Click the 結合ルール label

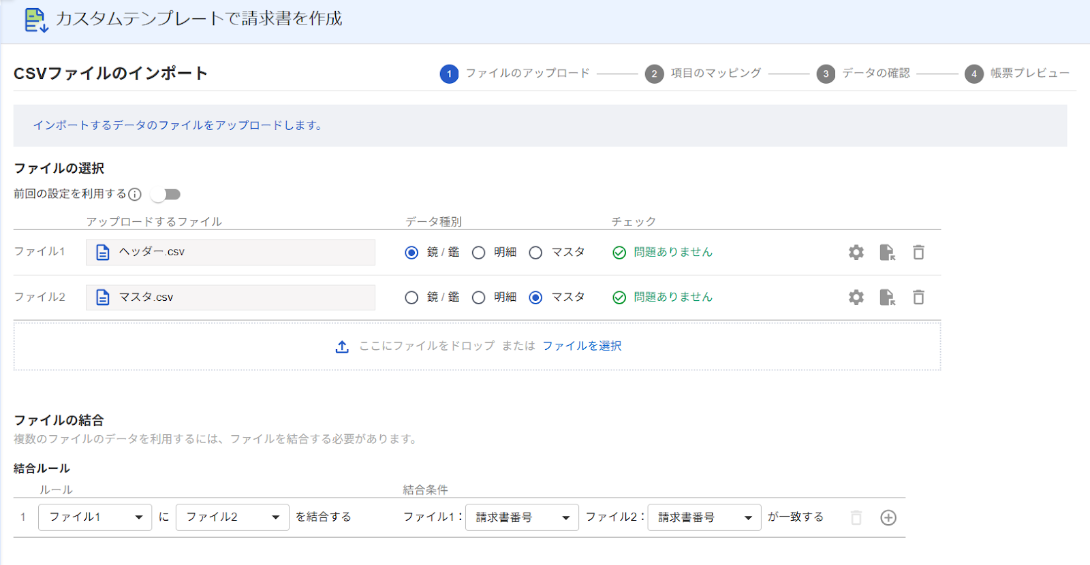(x=42, y=468)
